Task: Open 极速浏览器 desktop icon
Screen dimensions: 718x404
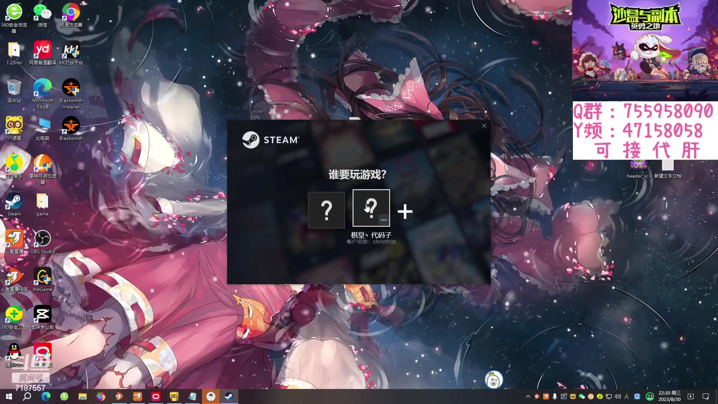Action: tap(71, 16)
